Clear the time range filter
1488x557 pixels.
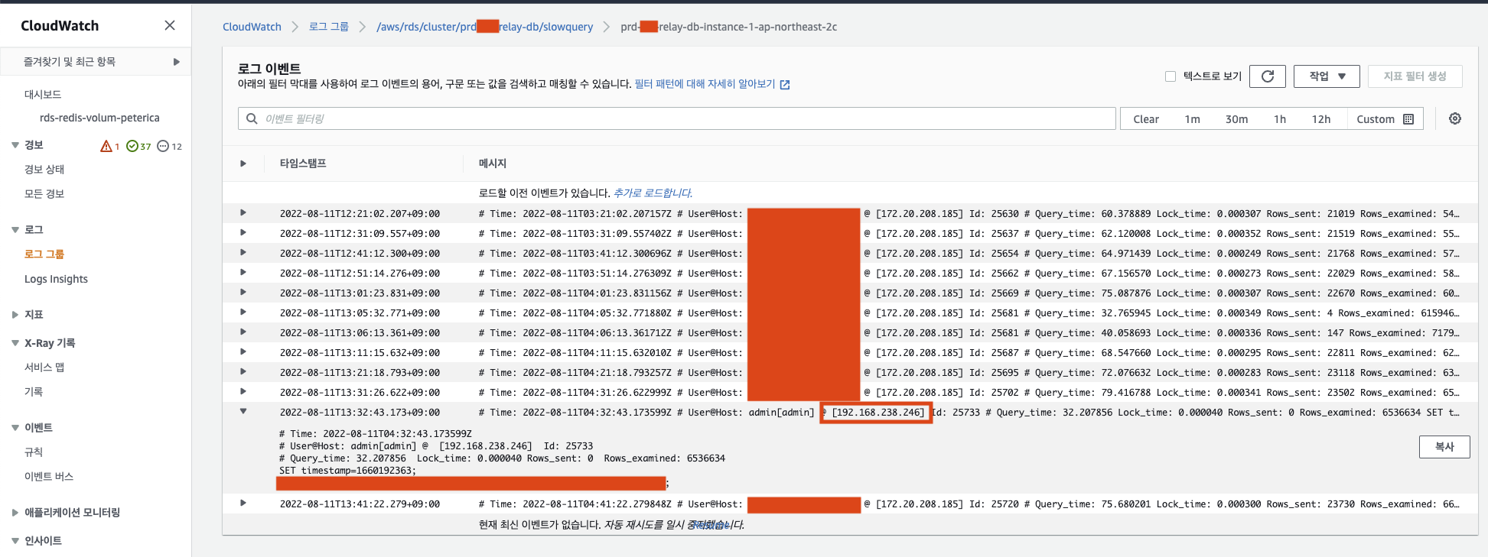coord(1145,119)
